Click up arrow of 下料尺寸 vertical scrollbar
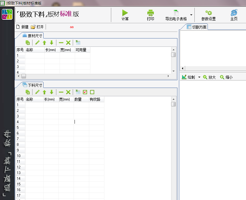246x200 pixels. coord(174,99)
